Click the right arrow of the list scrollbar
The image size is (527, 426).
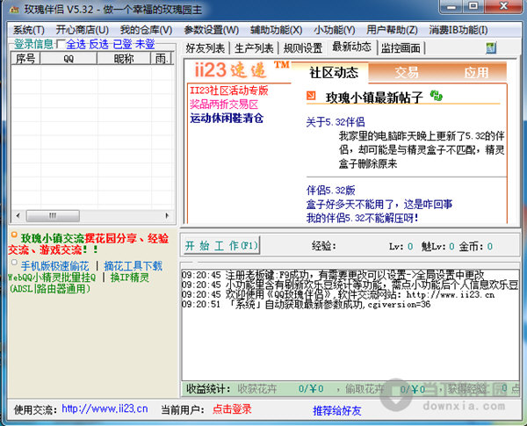pos(167,215)
